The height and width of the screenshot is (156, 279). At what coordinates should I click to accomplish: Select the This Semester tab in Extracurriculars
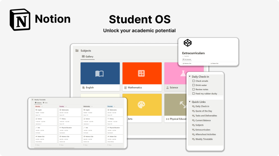point(187,59)
